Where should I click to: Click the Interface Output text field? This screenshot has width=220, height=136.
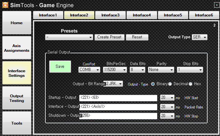click(x=118, y=107)
